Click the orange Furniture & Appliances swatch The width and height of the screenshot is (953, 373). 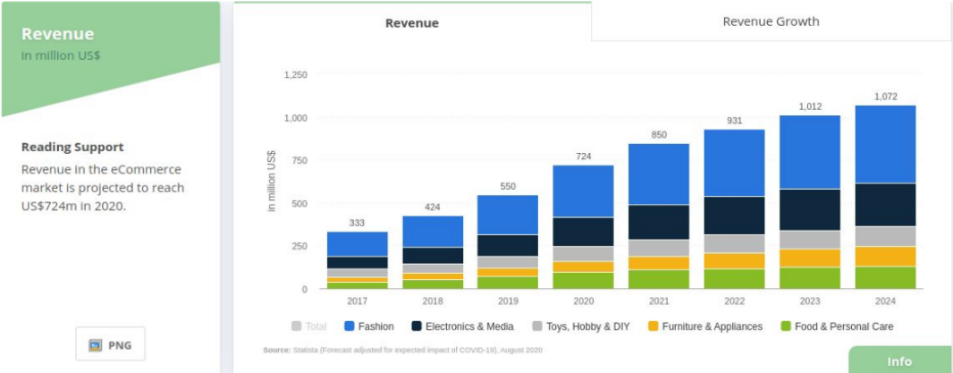pos(654,326)
